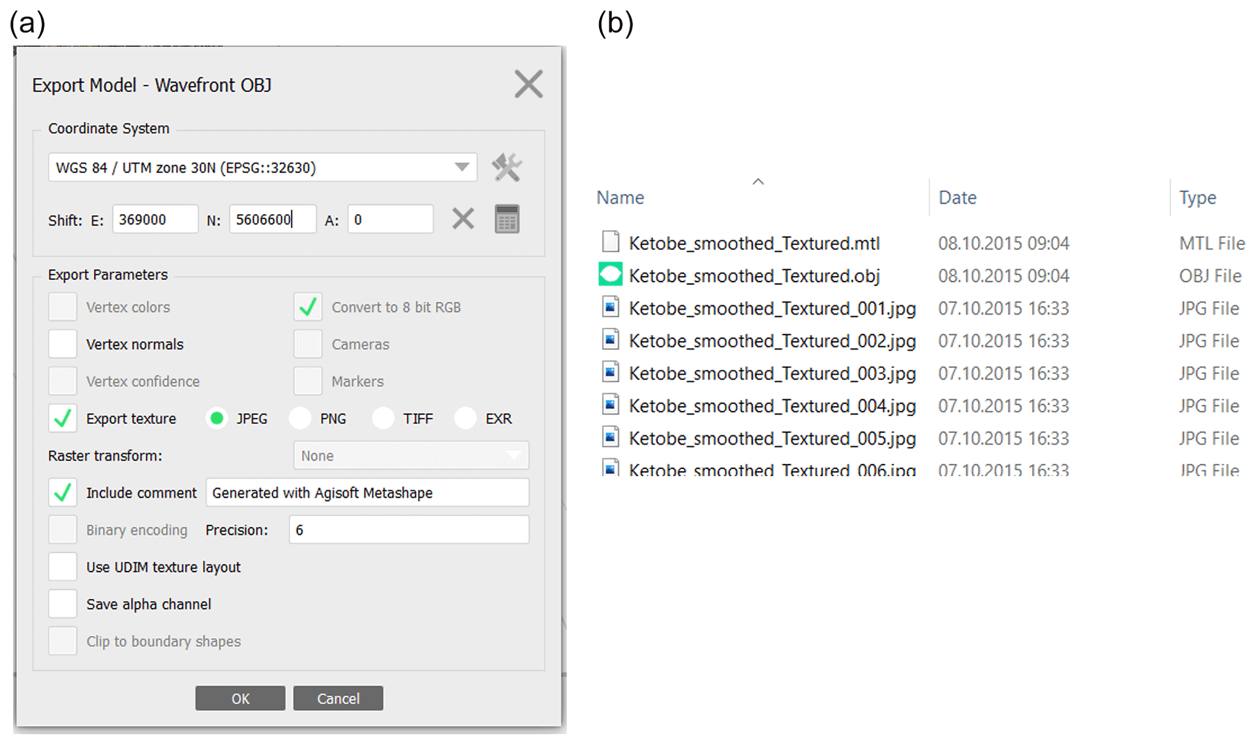Click the calculator icon beside shift fields
Screen dimensions: 1257x745
tap(507, 219)
